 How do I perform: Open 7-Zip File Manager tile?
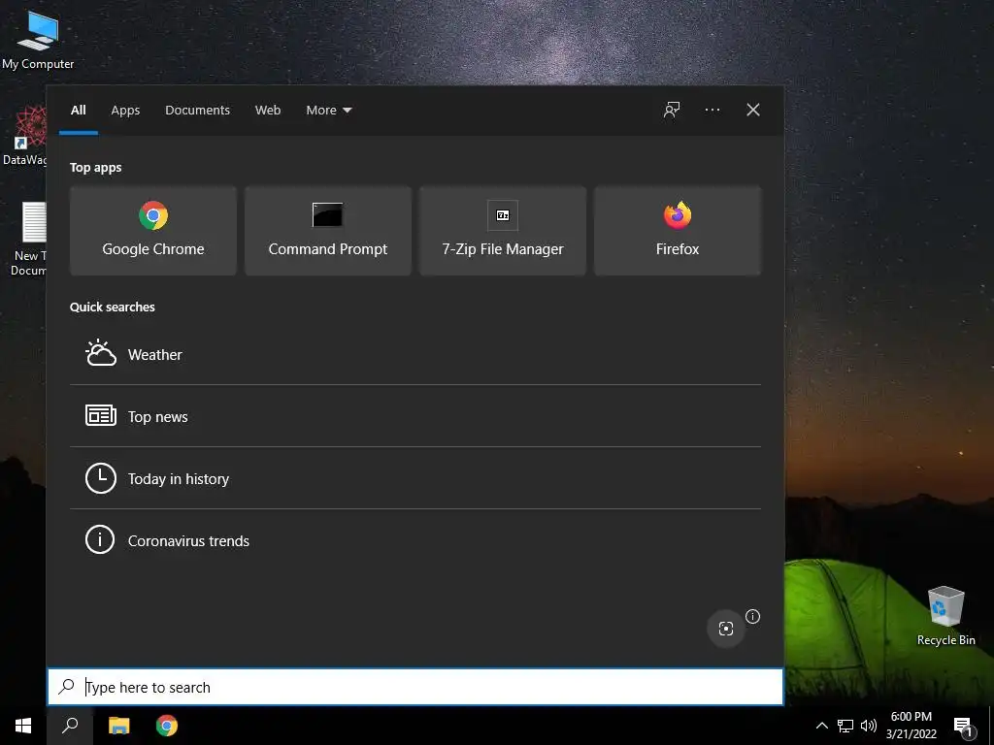[x=503, y=231]
